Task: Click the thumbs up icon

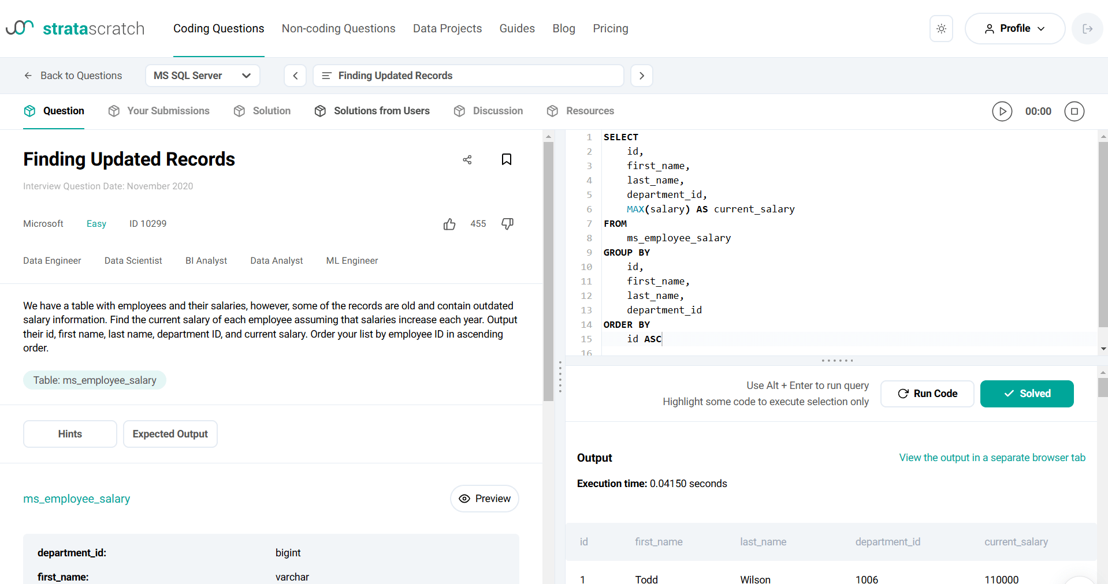Action: 449,224
